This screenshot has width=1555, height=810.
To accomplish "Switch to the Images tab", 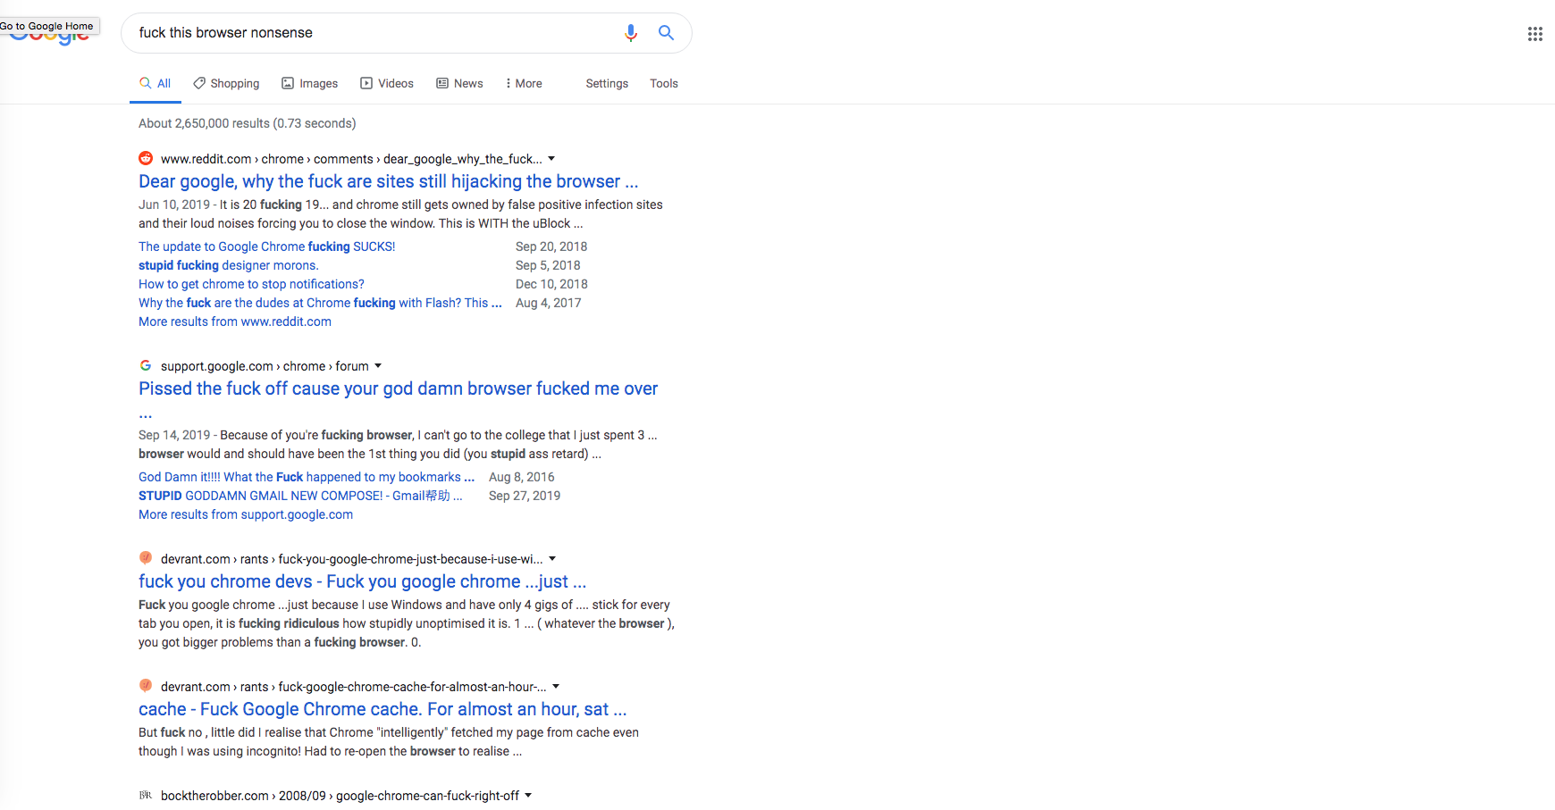I will pyautogui.click(x=310, y=83).
